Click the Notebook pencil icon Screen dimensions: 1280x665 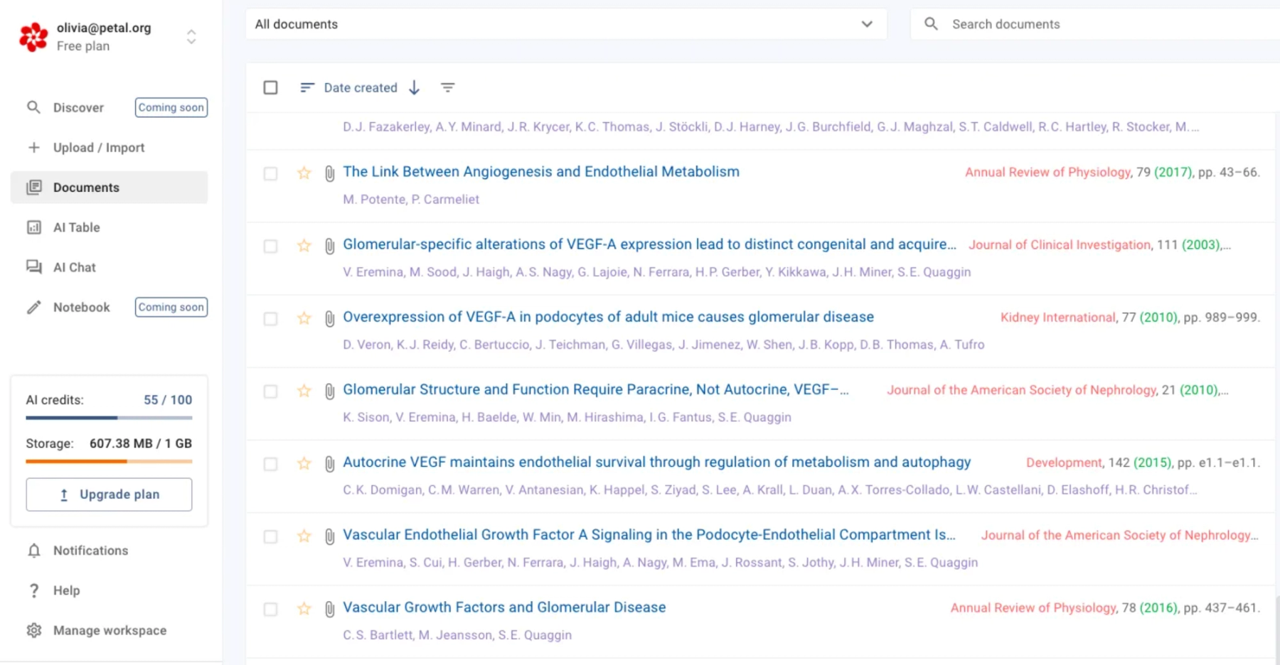[34, 307]
